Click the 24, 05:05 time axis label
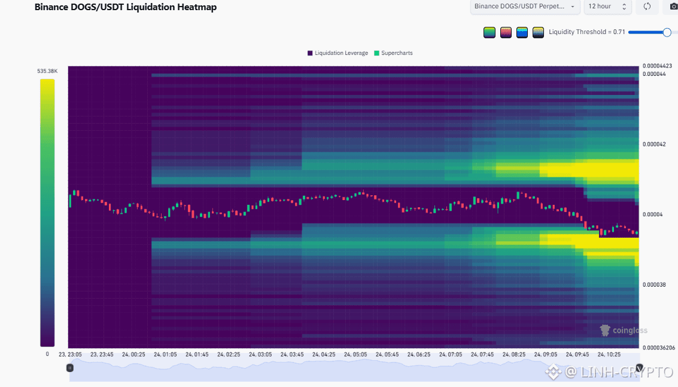This screenshot has width=678, height=387. (x=355, y=355)
